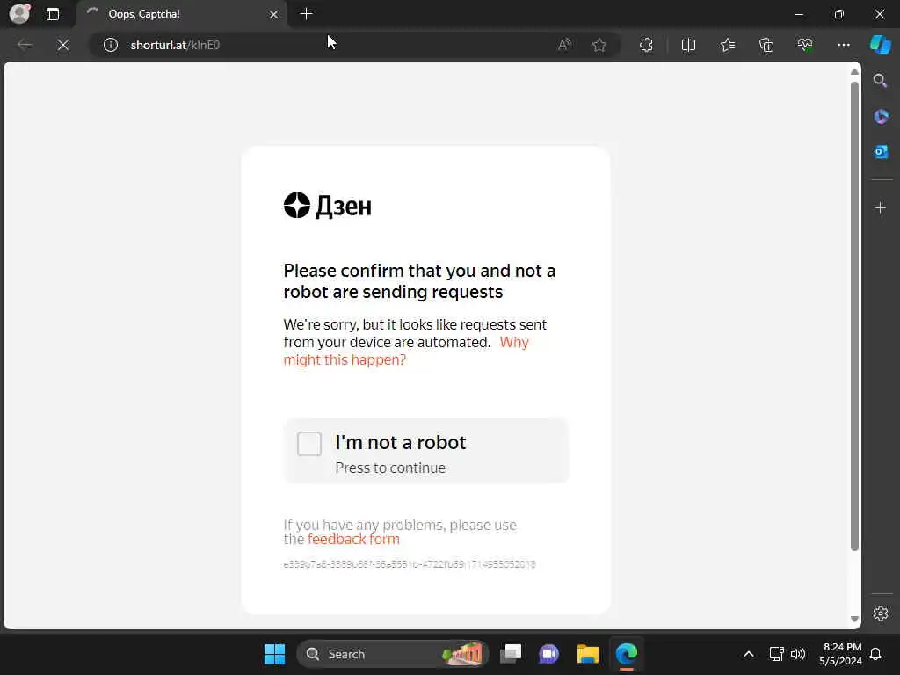The image size is (900, 675).
Task: Open the clock showing 8:24 PM
Action: [x=839, y=654]
